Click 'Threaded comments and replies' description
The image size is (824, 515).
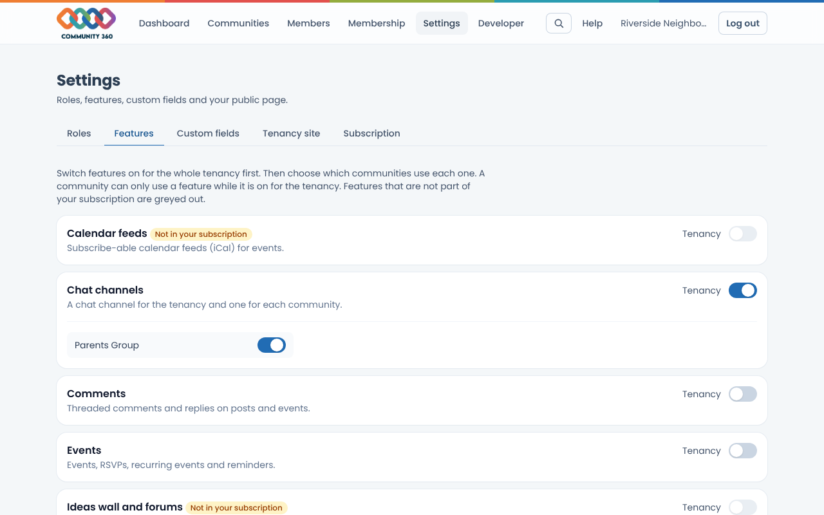pos(189,408)
